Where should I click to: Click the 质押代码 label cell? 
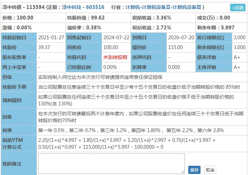click(149, 57)
